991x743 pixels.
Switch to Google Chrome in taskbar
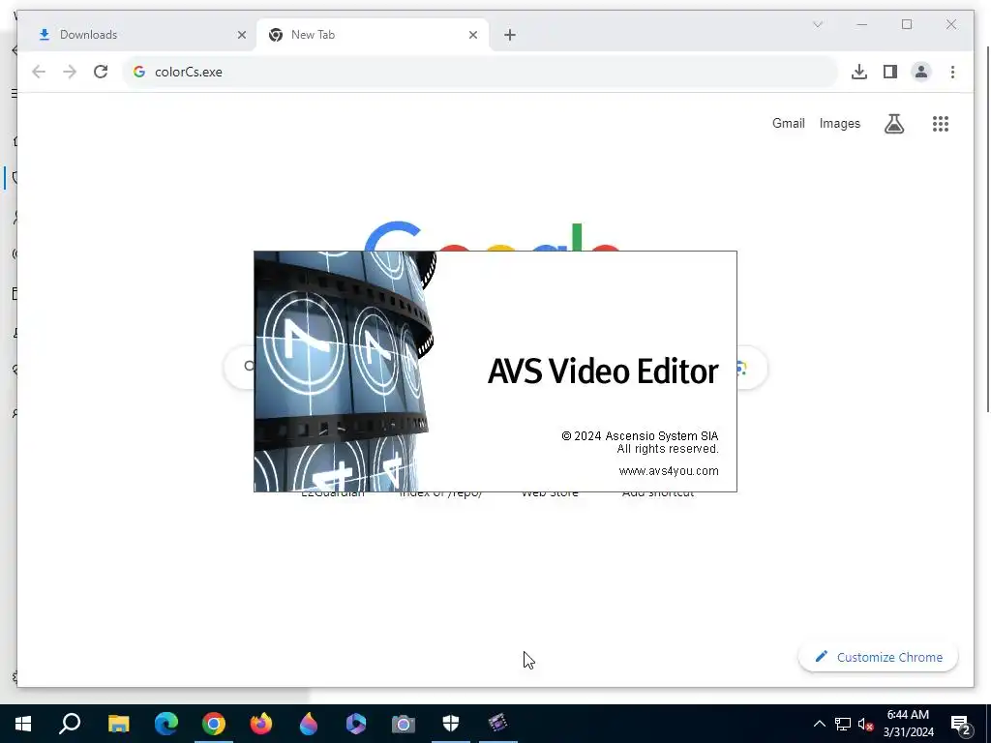click(x=214, y=724)
